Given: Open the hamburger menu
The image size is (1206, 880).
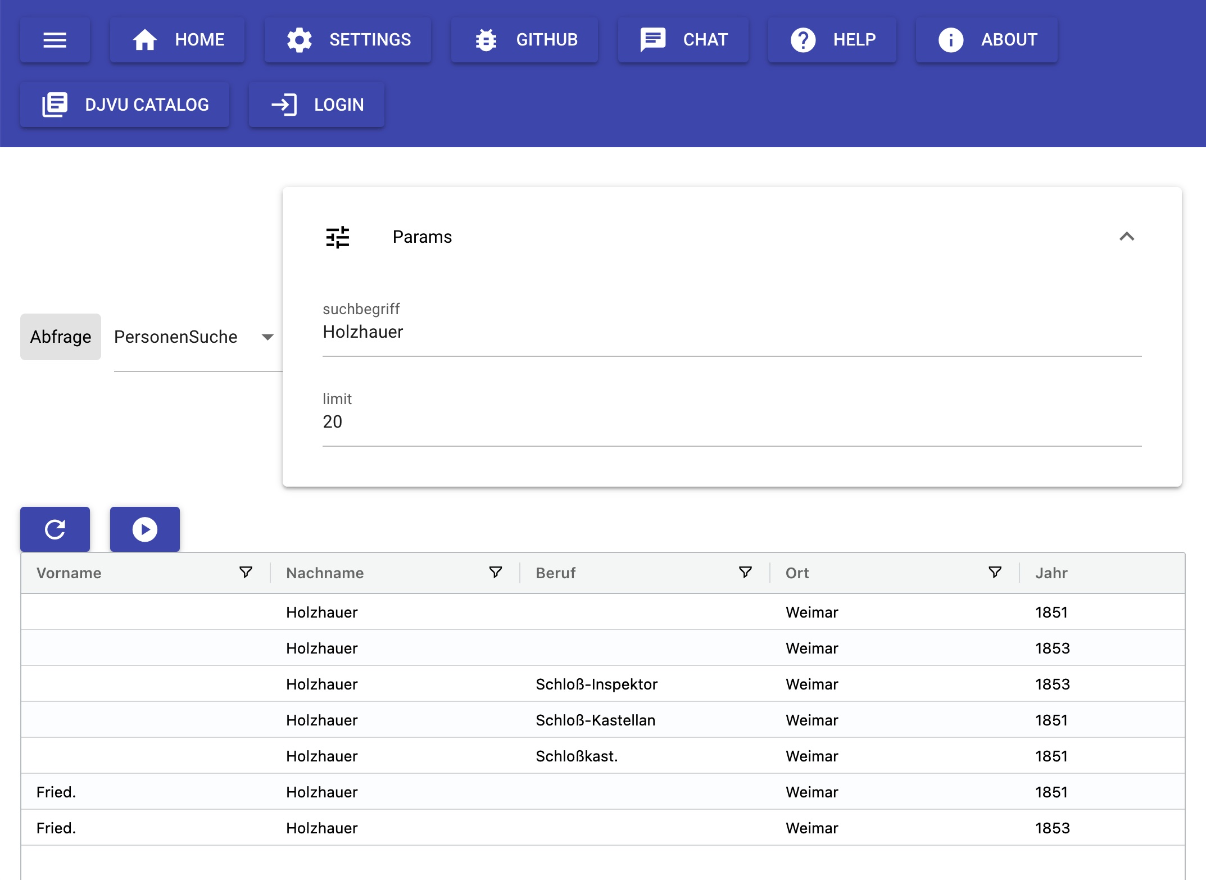Looking at the screenshot, I should point(55,40).
